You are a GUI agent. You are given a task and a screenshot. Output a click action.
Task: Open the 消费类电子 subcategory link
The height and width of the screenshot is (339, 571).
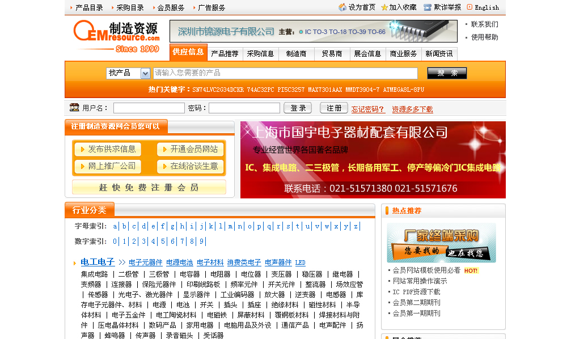(244, 262)
